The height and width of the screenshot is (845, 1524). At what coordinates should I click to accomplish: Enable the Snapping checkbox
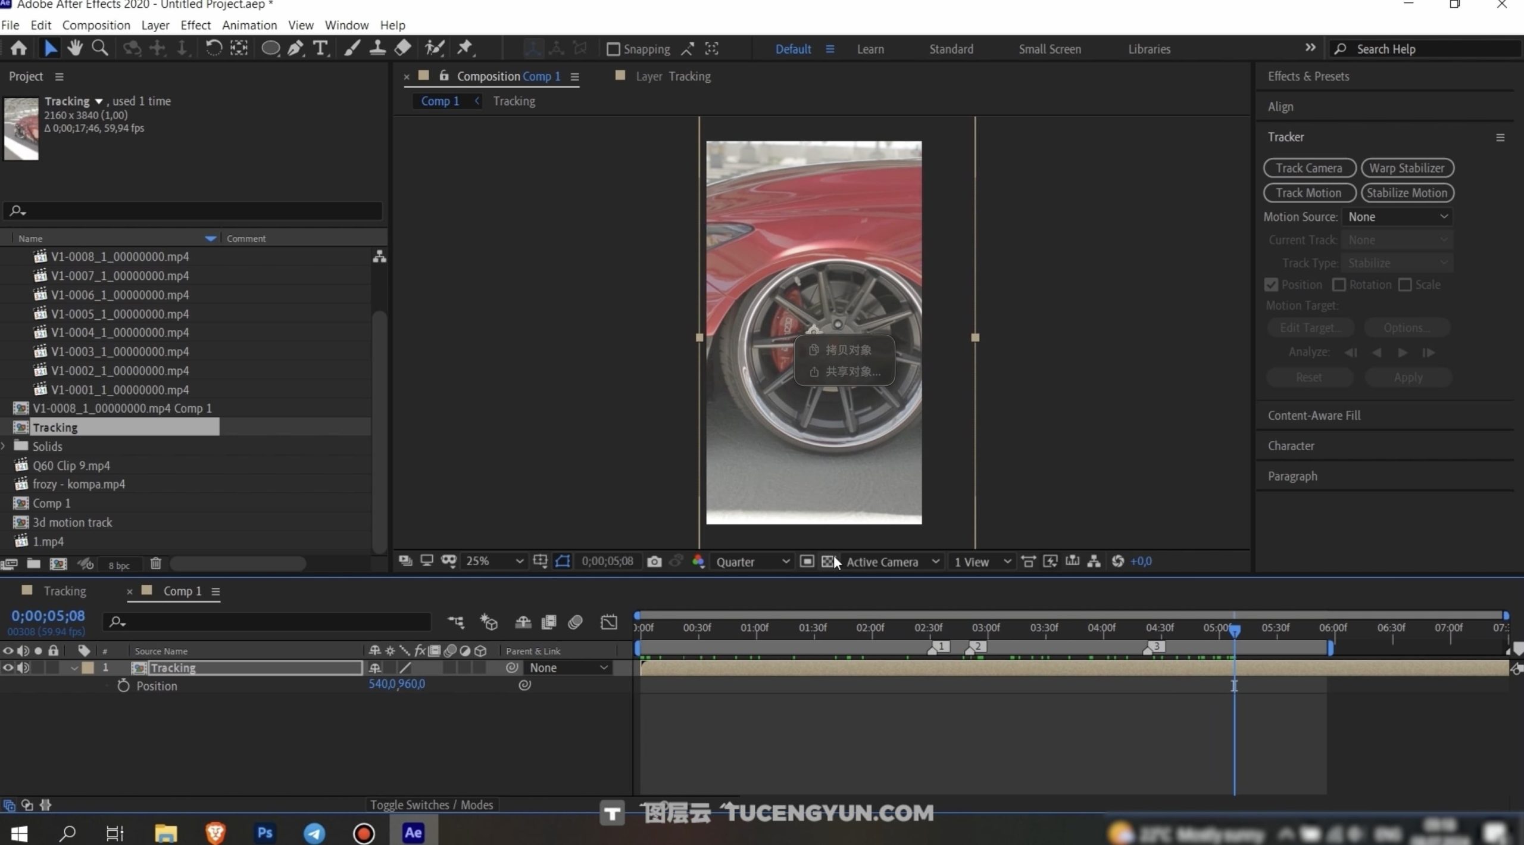pyautogui.click(x=613, y=49)
